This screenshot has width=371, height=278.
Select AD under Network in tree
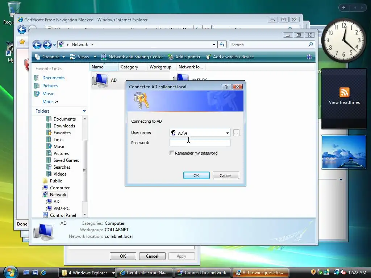click(x=56, y=201)
